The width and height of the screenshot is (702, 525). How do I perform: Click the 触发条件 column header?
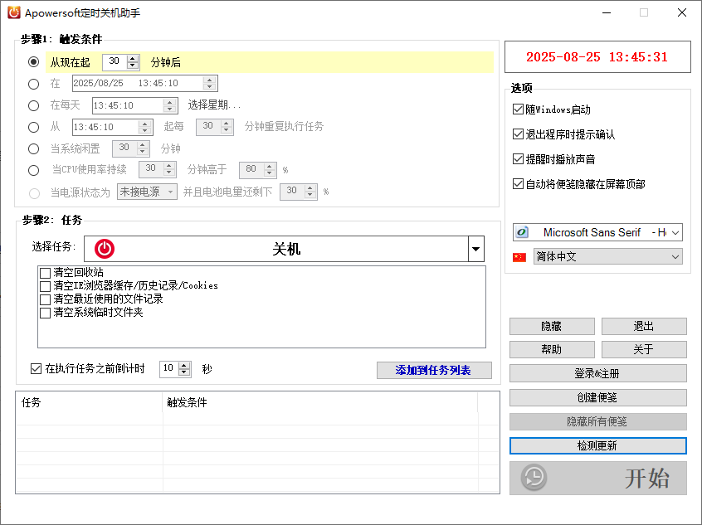pyautogui.click(x=320, y=402)
